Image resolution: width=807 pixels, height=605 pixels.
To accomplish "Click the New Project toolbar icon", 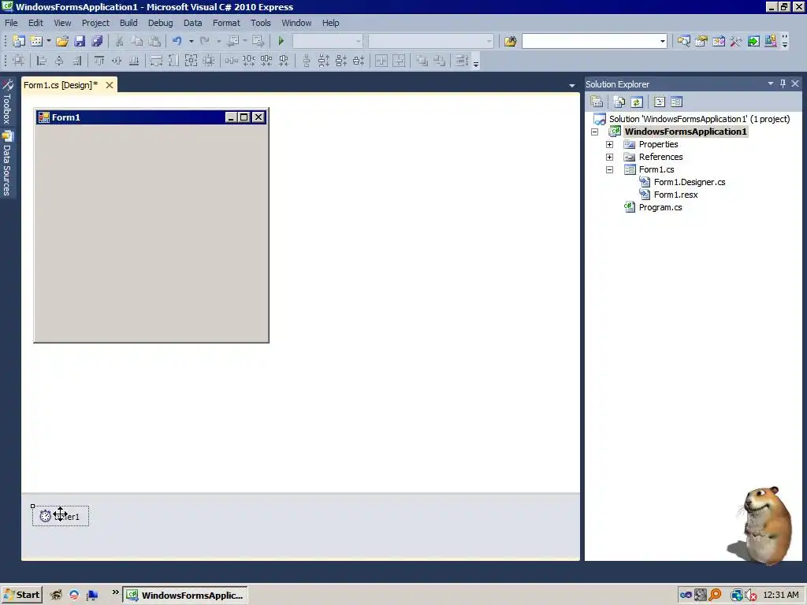I will click(x=19, y=41).
